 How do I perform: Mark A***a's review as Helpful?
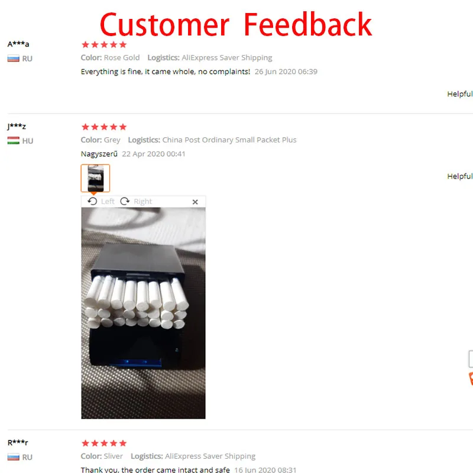click(460, 94)
